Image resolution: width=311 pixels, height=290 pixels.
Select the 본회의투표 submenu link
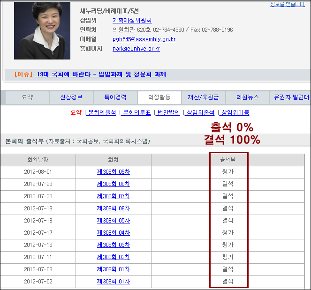pyautogui.click(x=137, y=113)
